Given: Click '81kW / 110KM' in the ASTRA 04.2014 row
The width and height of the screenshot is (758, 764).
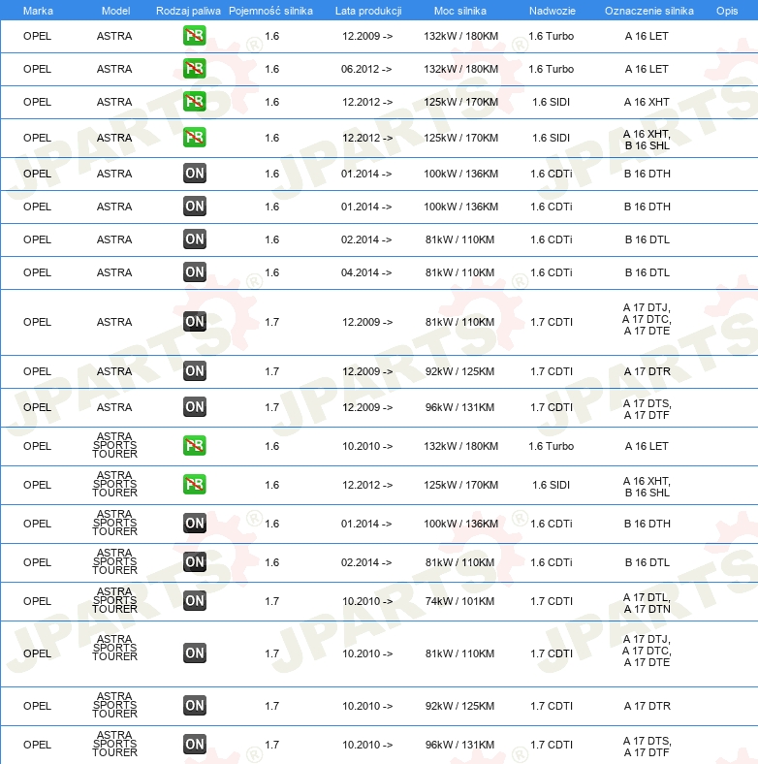Looking at the screenshot, I should [x=459, y=272].
